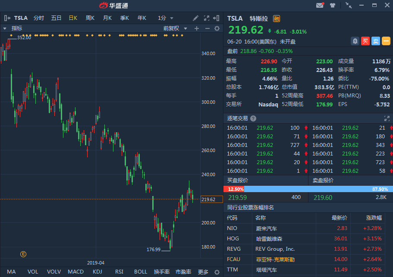393x277 pixels.
Task: Open the 前复权 adjustment dropdown
Action: (175, 28)
